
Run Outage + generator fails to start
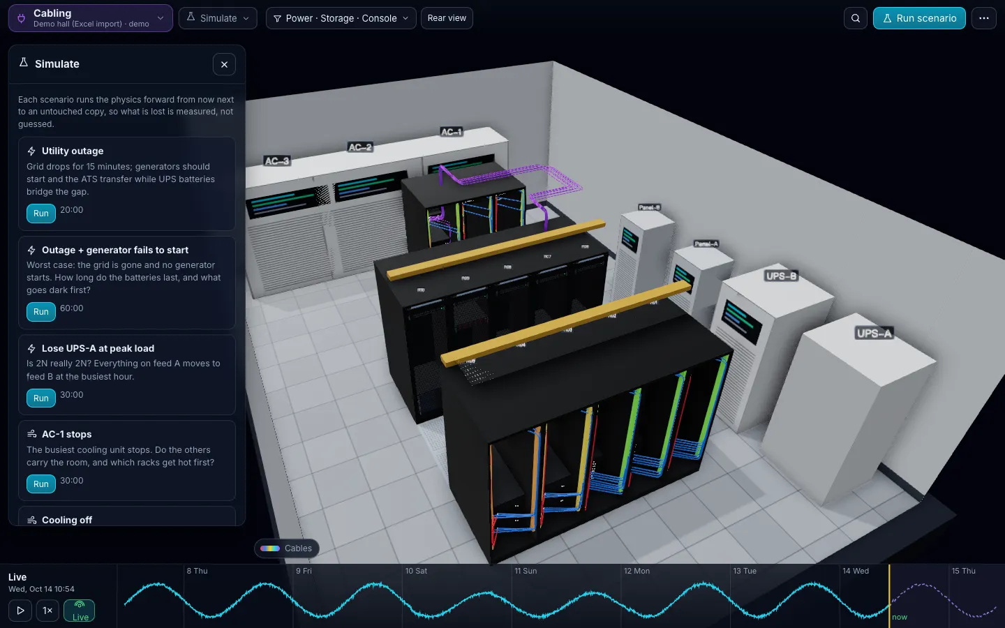41,312
